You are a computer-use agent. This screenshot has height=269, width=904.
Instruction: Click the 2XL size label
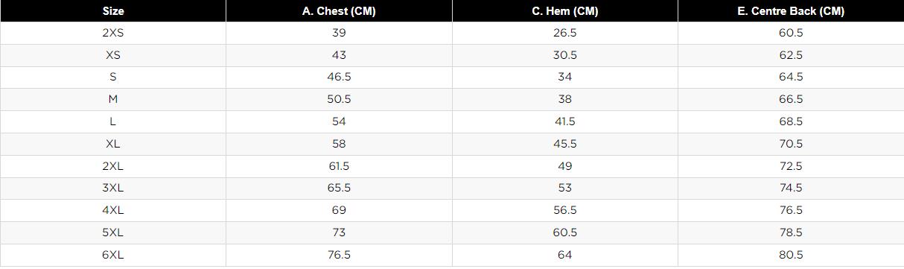tap(113, 166)
